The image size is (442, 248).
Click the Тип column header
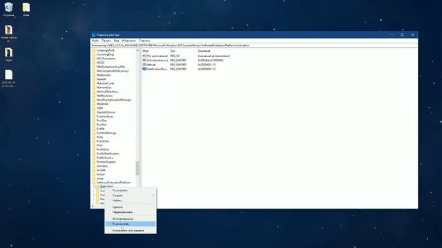182,51
